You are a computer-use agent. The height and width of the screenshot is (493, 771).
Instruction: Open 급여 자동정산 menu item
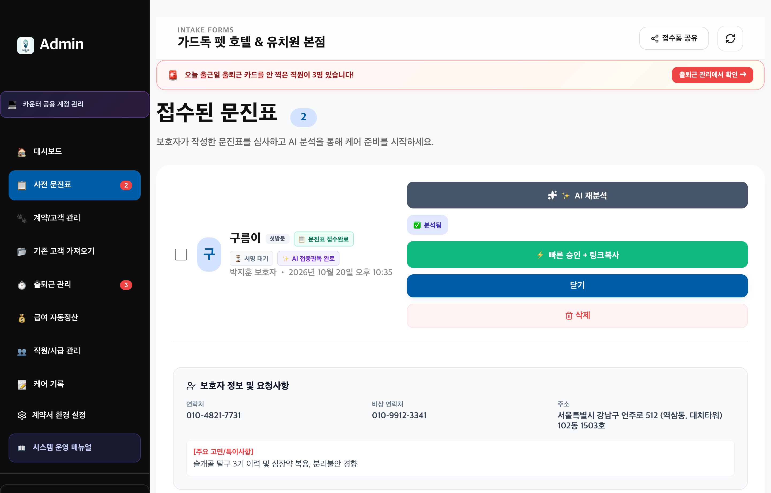75,318
